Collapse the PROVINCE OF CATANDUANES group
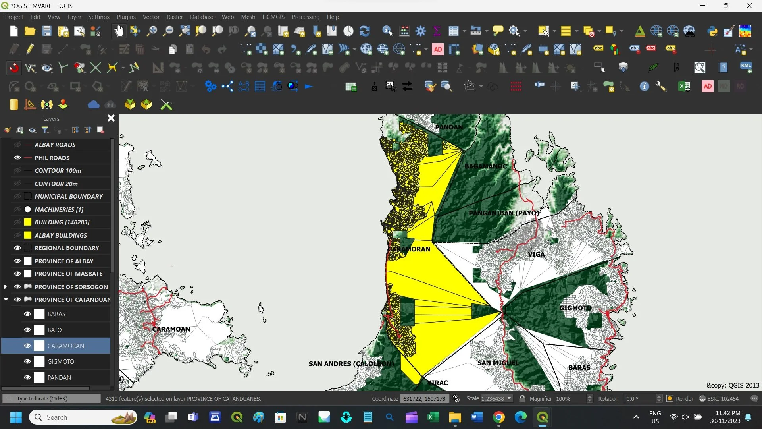This screenshot has height=429, width=762. click(6, 300)
